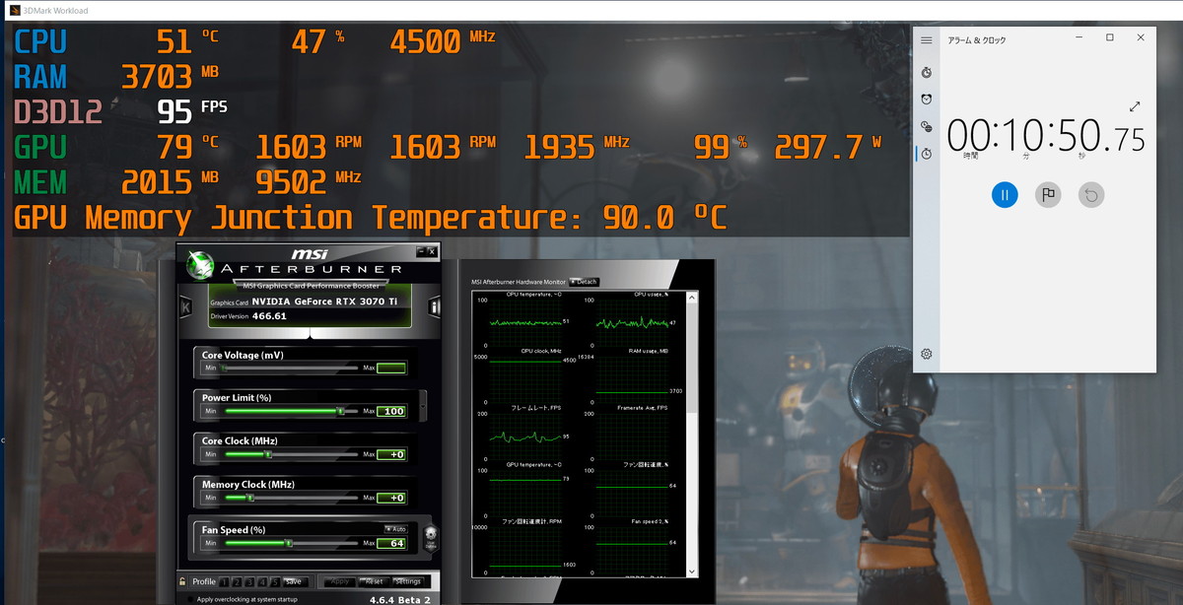Click the Kombustor K button in Afterburner
The image size is (1183, 605).
(184, 307)
